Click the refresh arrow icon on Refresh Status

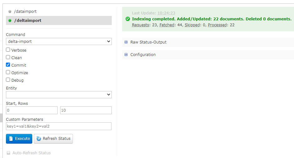pos(39,139)
